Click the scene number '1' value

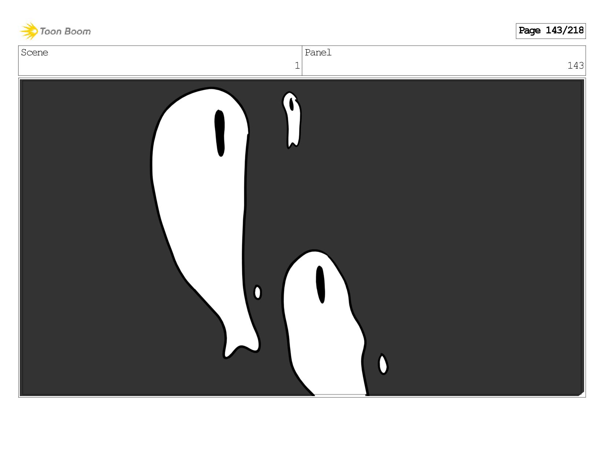[297, 66]
